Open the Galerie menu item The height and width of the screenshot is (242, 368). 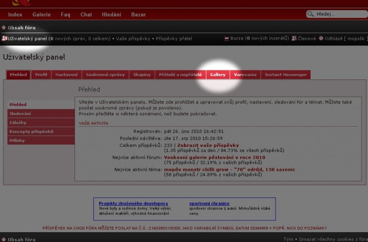(41, 15)
